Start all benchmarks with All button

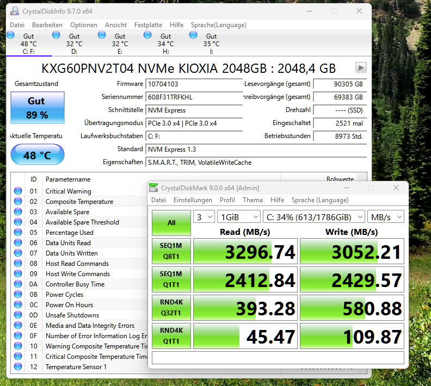tap(171, 223)
